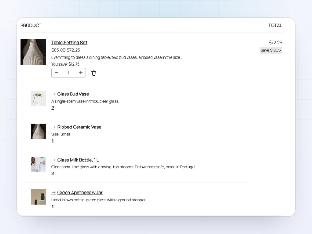Open the Table Setting Set product link
312x234 pixels.
pos(69,43)
